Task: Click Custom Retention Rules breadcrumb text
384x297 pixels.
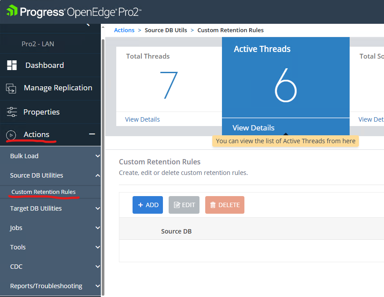Action: click(230, 30)
